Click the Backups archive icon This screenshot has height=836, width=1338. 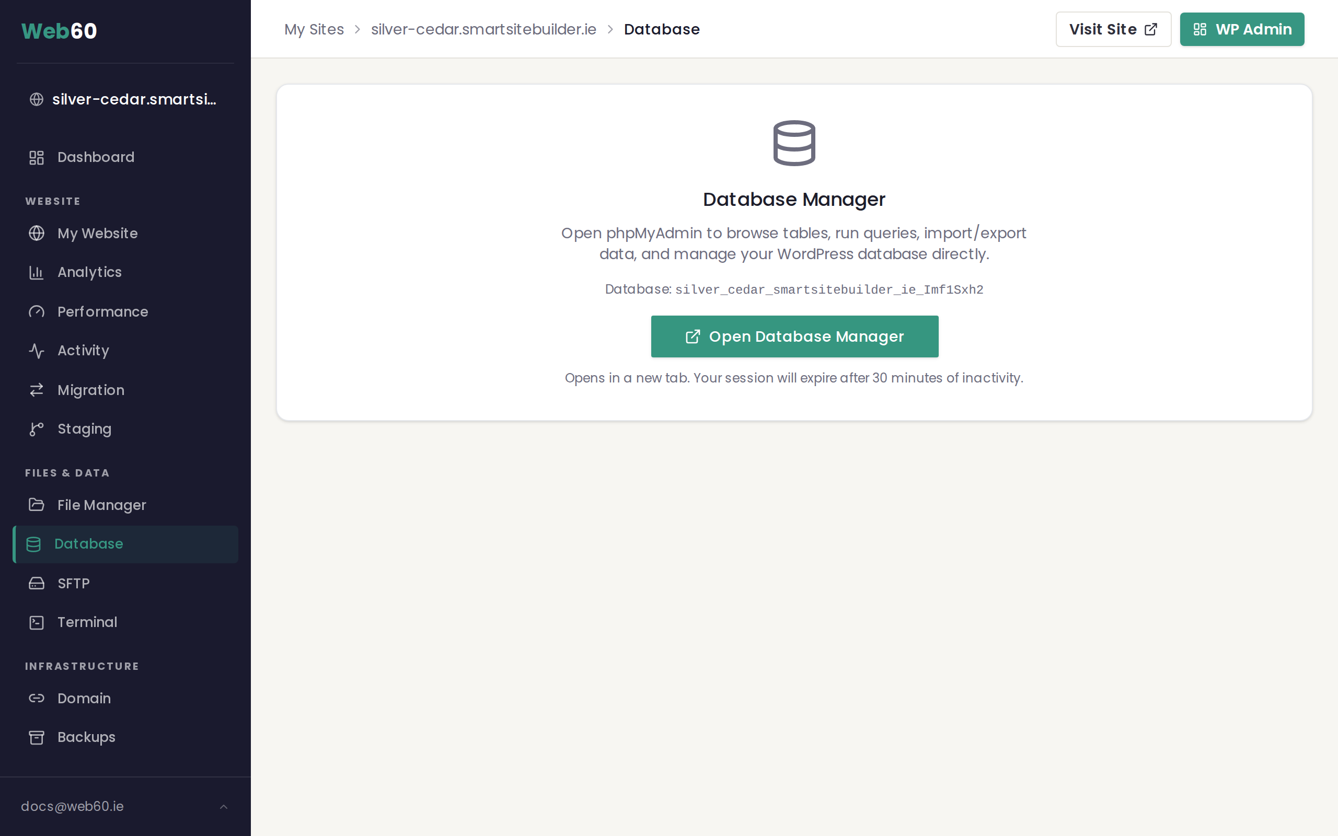coord(37,738)
